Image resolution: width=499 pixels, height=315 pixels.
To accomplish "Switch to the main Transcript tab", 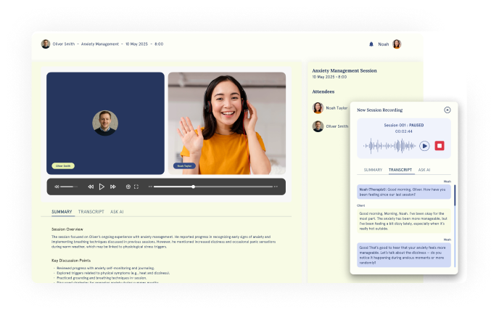I will point(91,212).
